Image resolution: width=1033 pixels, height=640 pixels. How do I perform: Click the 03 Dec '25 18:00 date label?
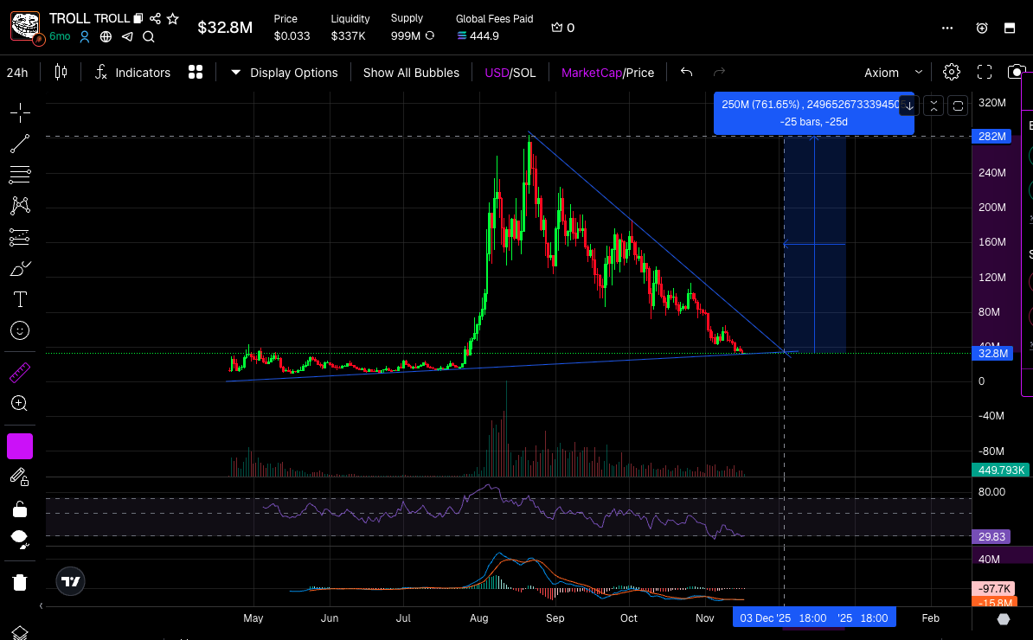783,618
